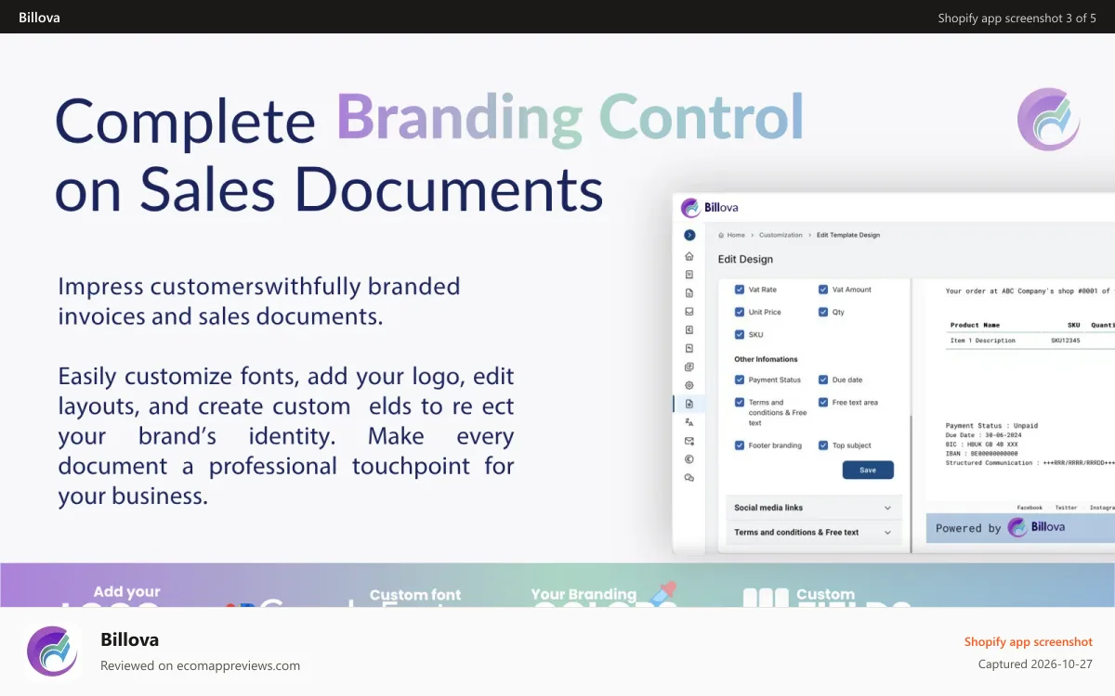Open the document page icon in sidebar
The image size is (1115, 696).
click(689, 293)
